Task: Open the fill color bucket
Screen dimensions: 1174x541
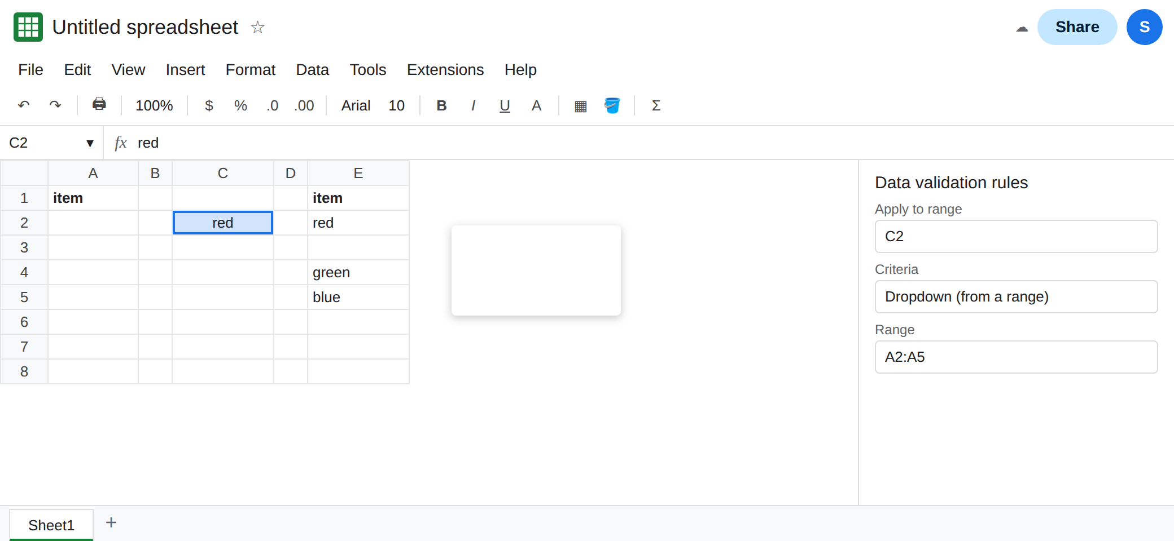Action: [612, 105]
